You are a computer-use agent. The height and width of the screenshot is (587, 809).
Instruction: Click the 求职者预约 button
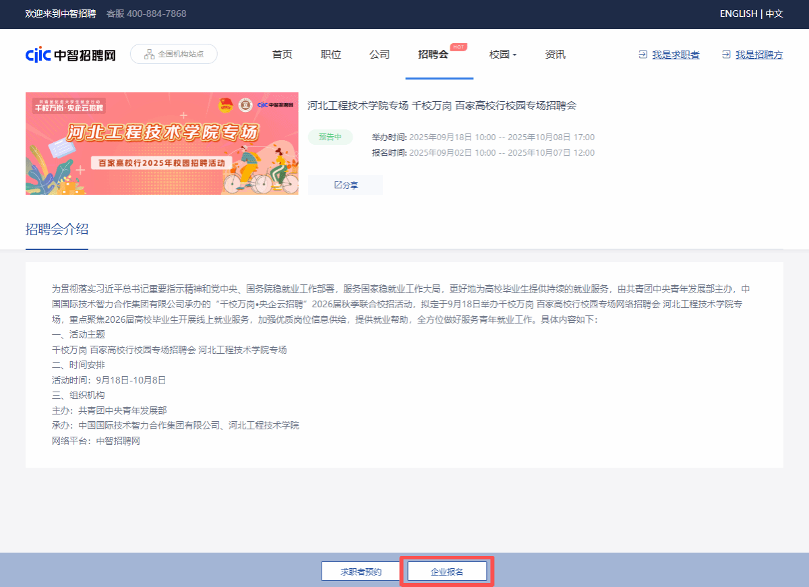point(361,571)
